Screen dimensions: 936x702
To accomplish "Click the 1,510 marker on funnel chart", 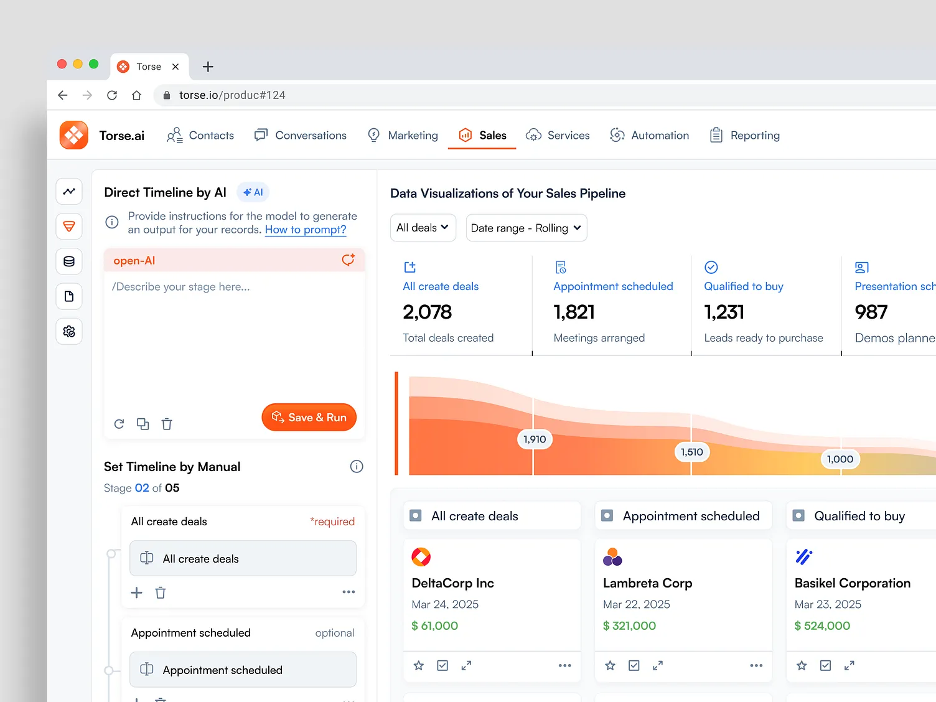I will tap(691, 452).
